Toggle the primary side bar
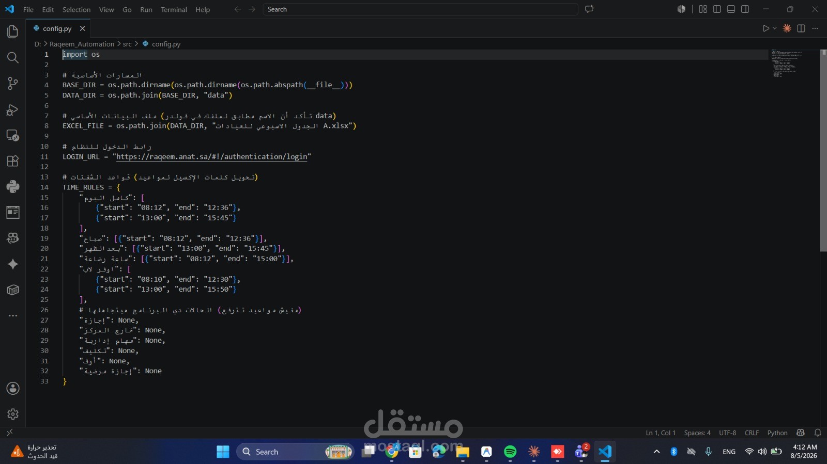The height and width of the screenshot is (464, 827). (x=717, y=9)
